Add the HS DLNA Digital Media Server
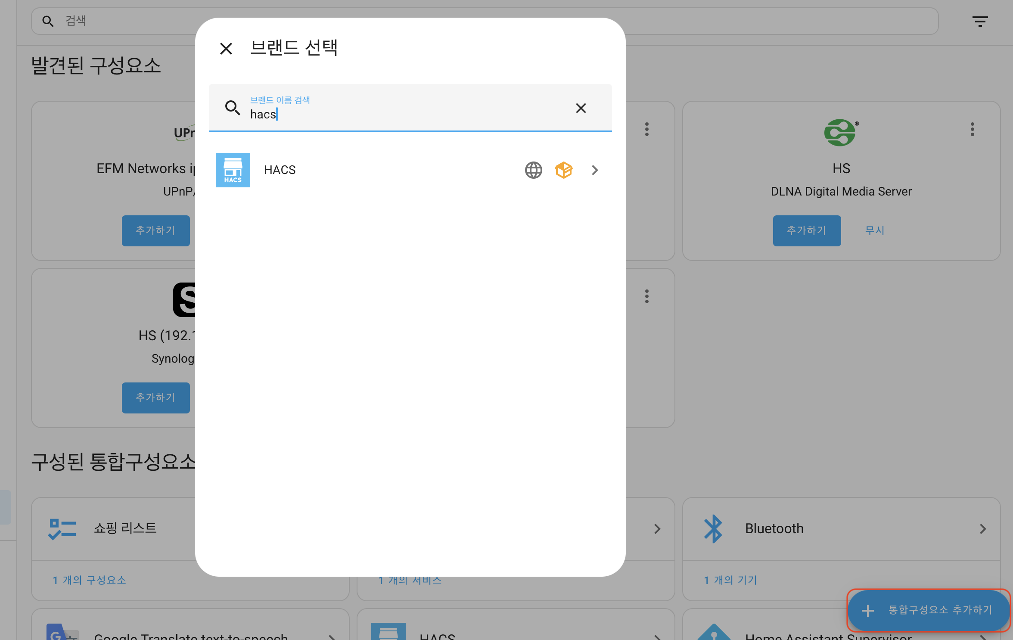The image size is (1013, 640). tap(806, 230)
